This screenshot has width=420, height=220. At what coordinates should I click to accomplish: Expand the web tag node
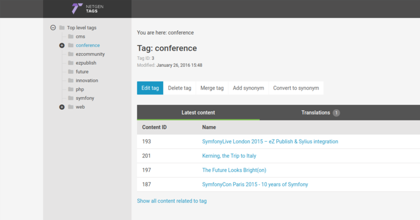tap(62, 107)
